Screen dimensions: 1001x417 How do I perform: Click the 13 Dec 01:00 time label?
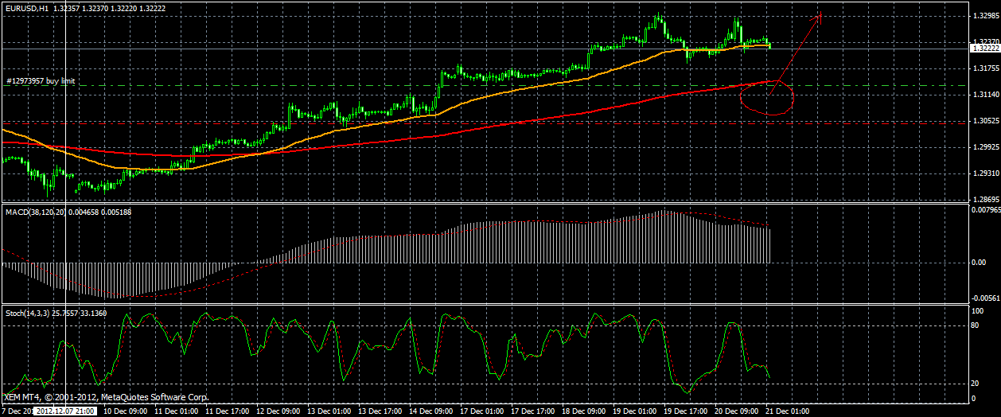pos(329,411)
